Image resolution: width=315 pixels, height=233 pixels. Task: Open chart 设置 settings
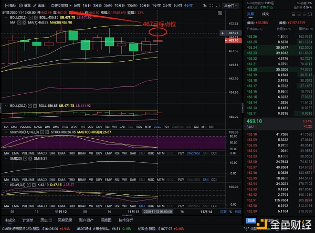(x=25, y=5)
